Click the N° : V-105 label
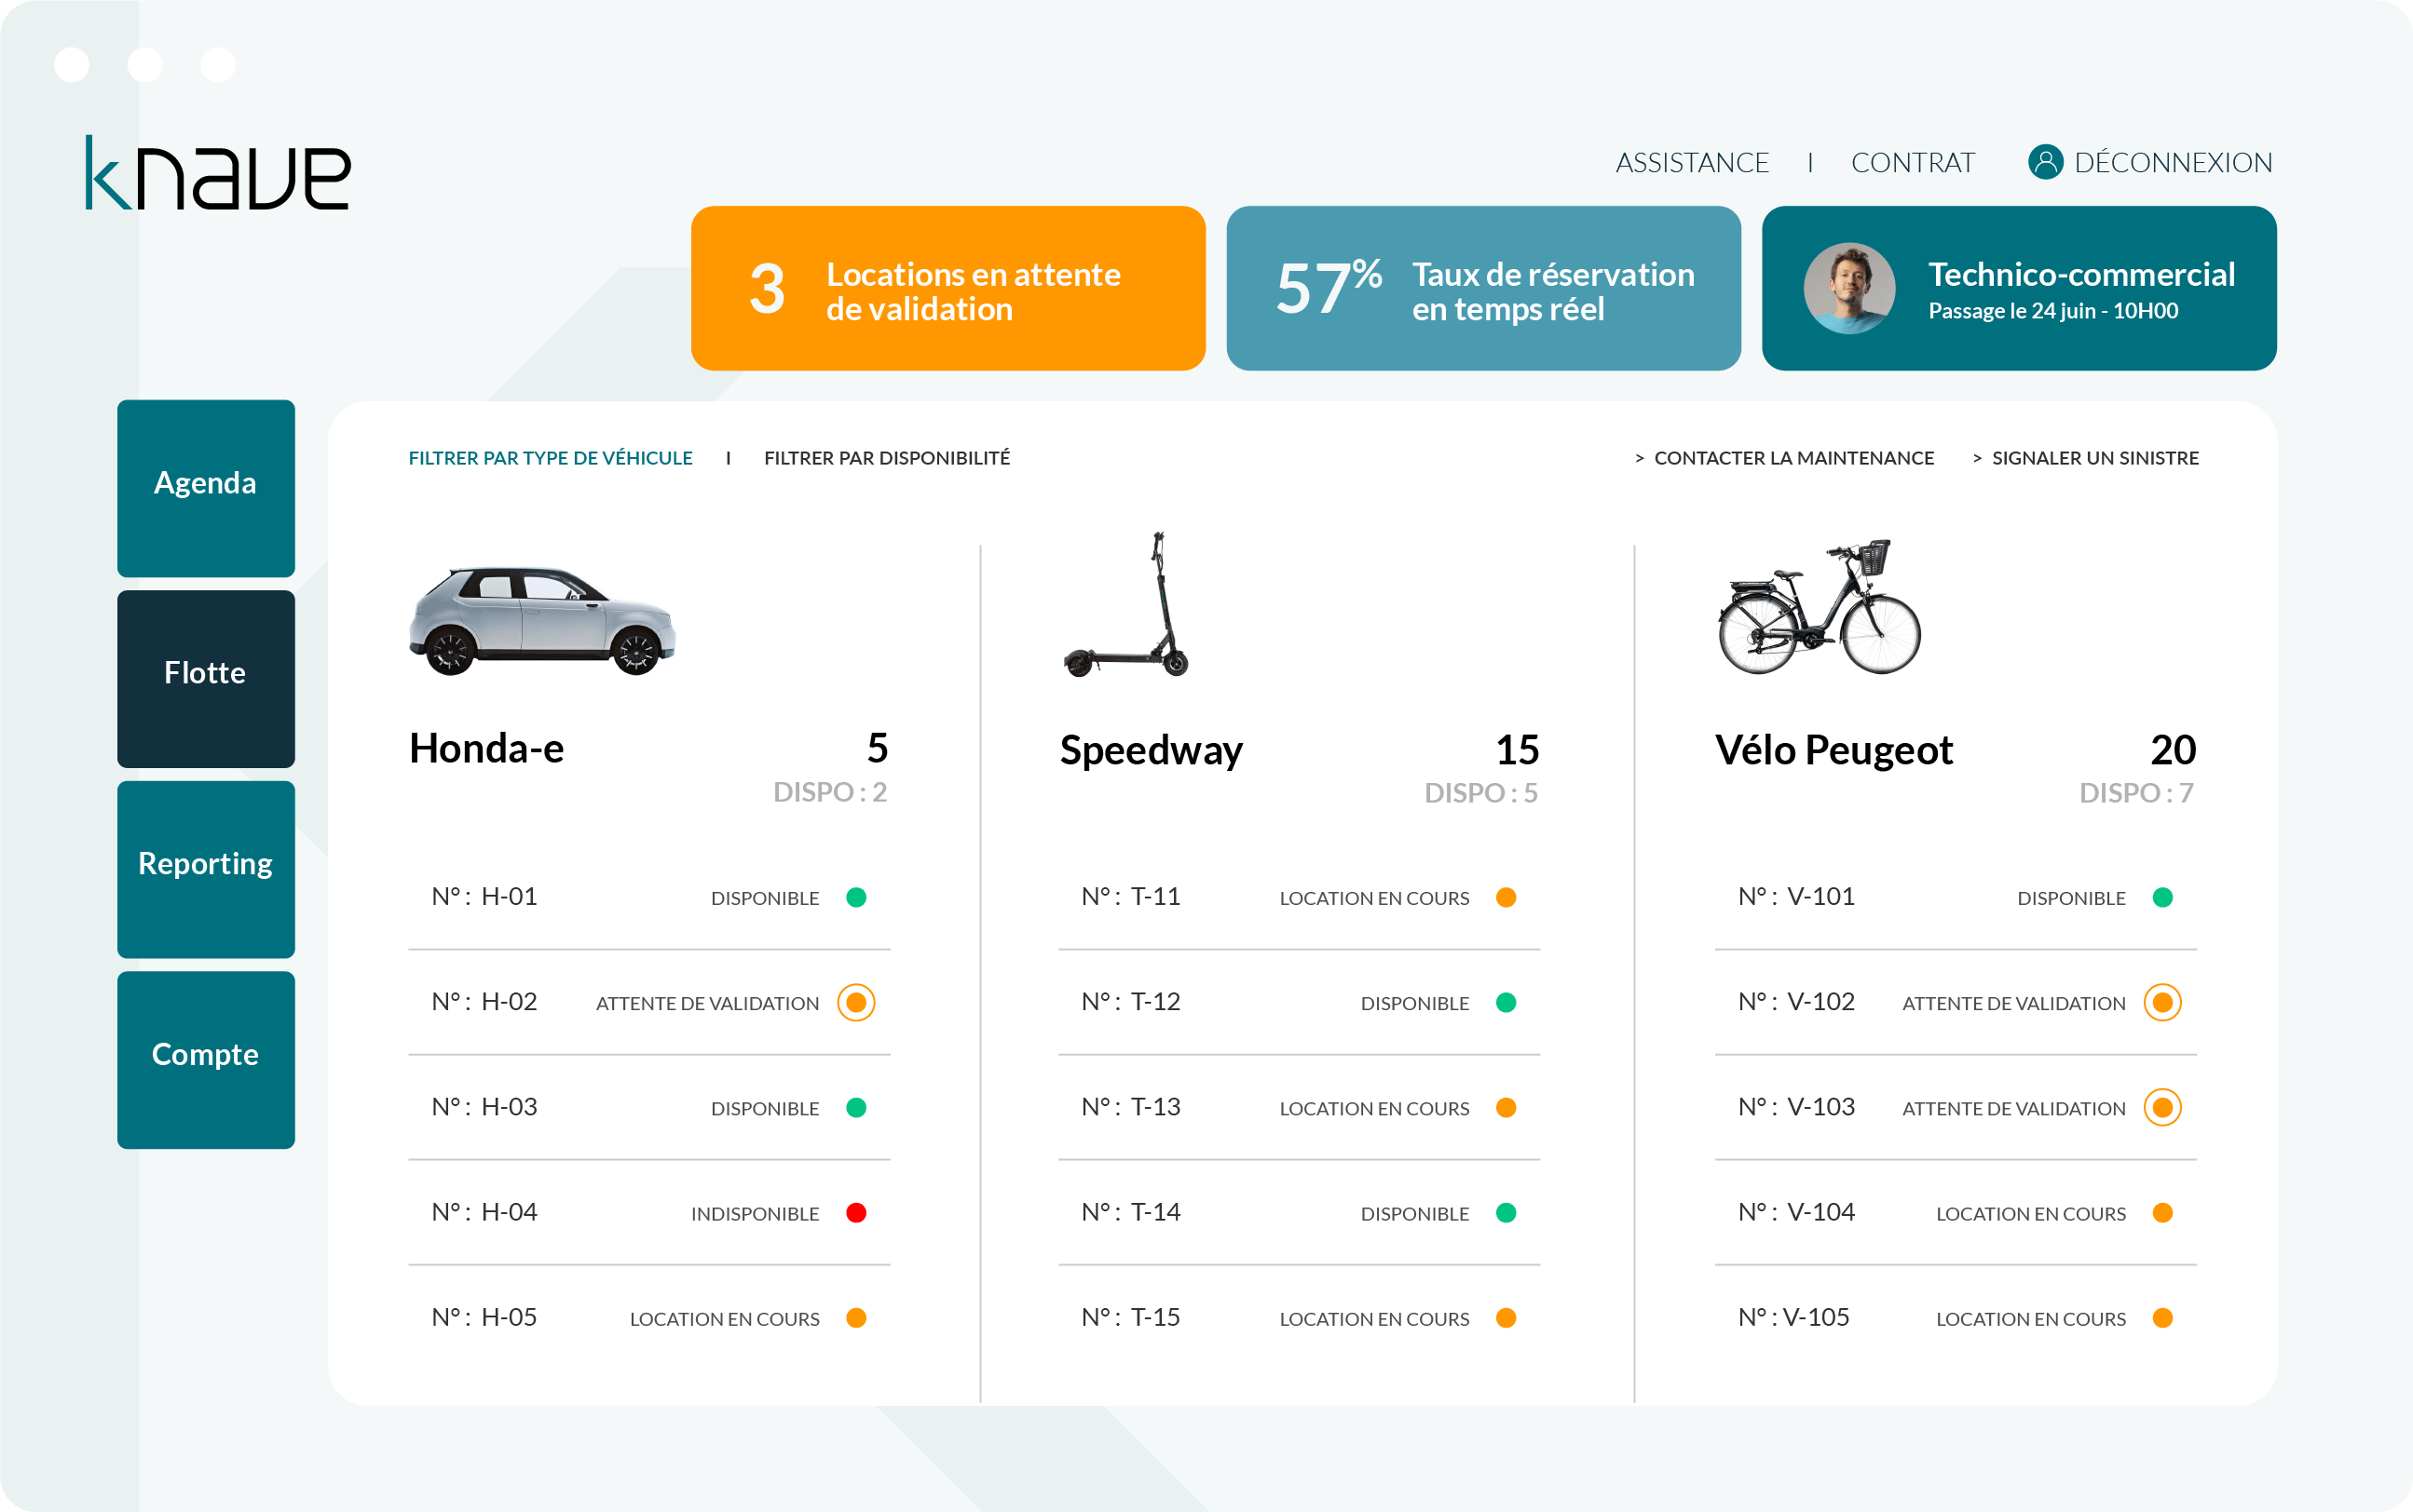The height and width of the screenshot is (1512, 2413). (1793, 1317)
